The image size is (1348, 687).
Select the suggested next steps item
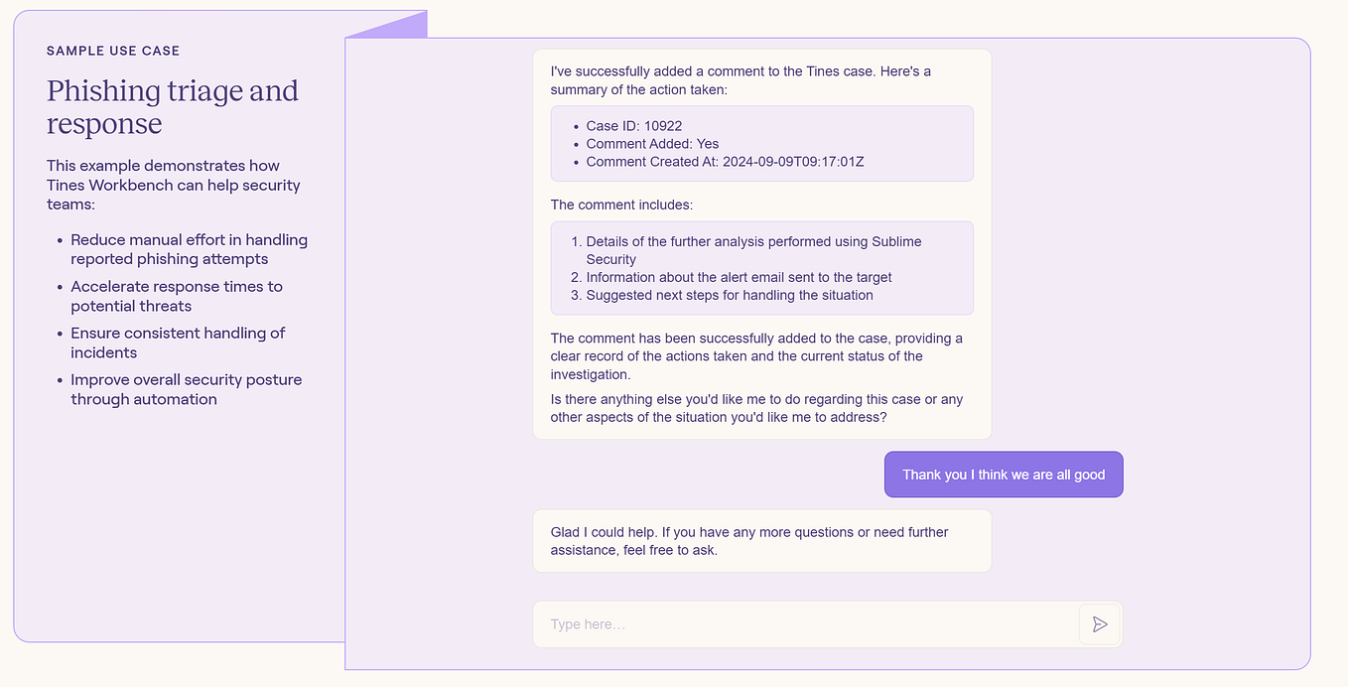click(723, 295)
